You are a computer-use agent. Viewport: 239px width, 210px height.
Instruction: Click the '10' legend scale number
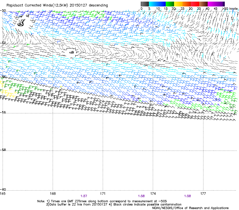tap(158, 9)
